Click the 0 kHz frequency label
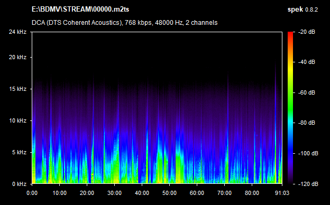Viewport: 330px width, 205px height. point(19,184)
